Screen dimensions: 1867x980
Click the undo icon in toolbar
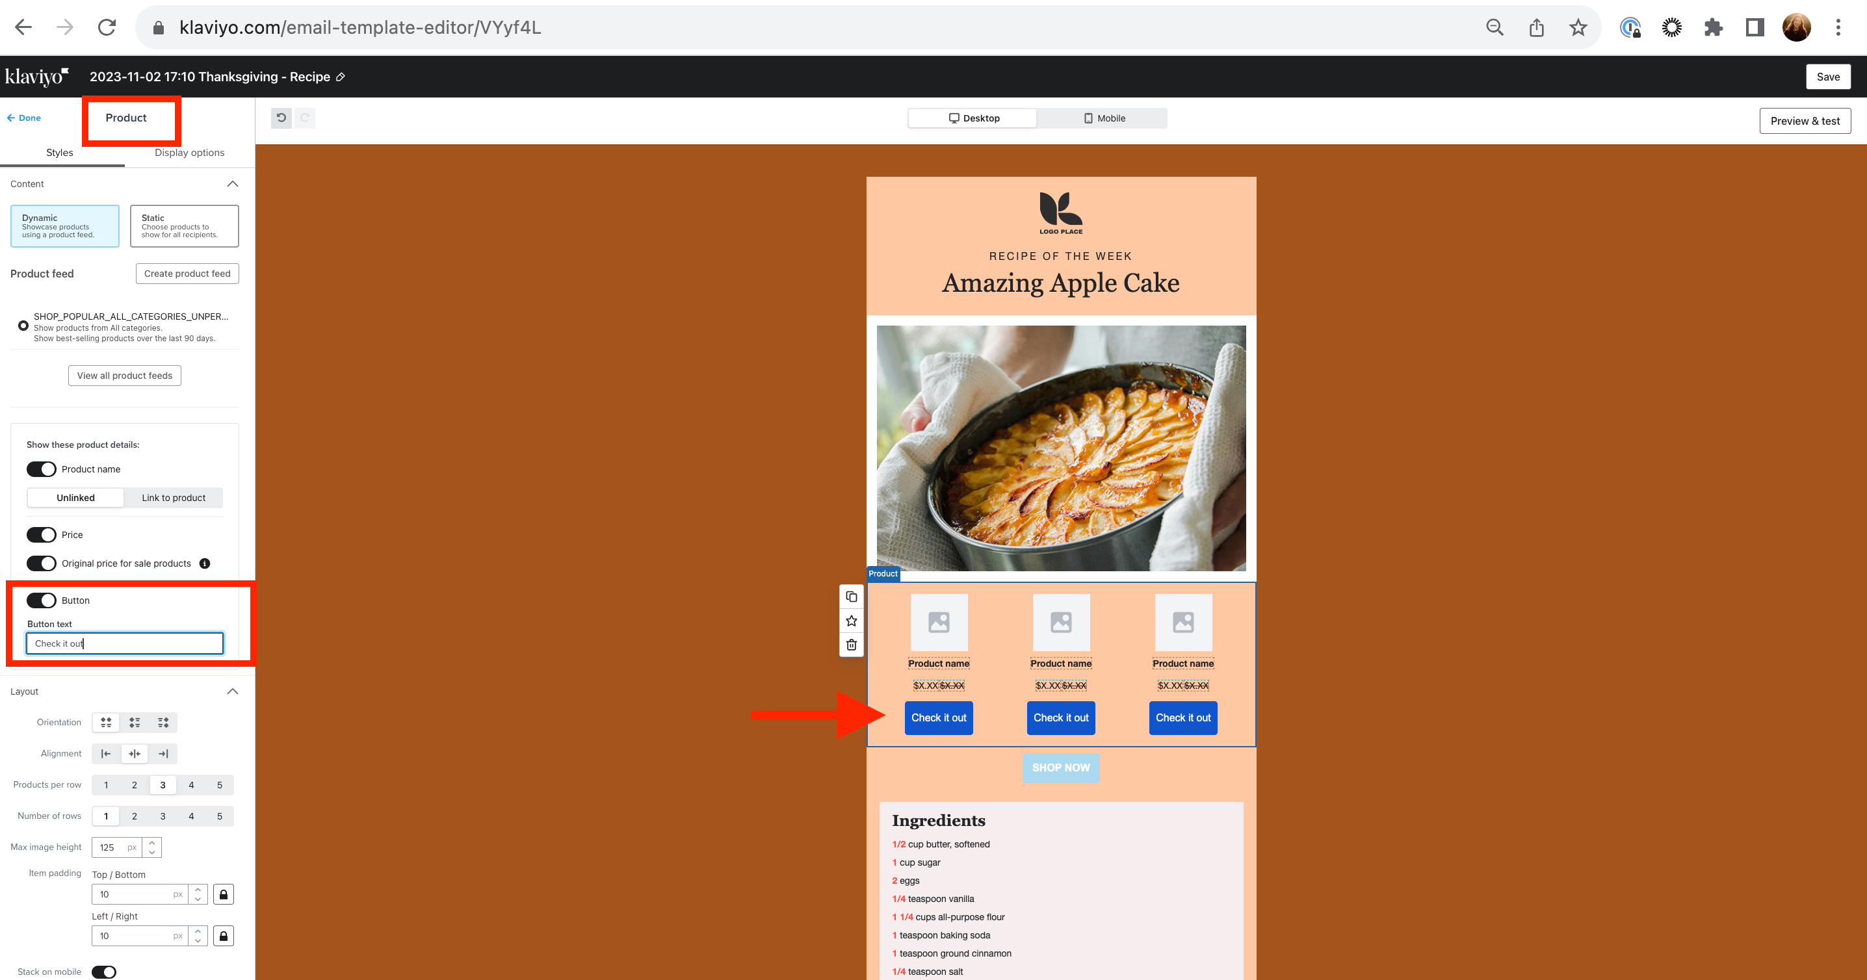[281, 117]
